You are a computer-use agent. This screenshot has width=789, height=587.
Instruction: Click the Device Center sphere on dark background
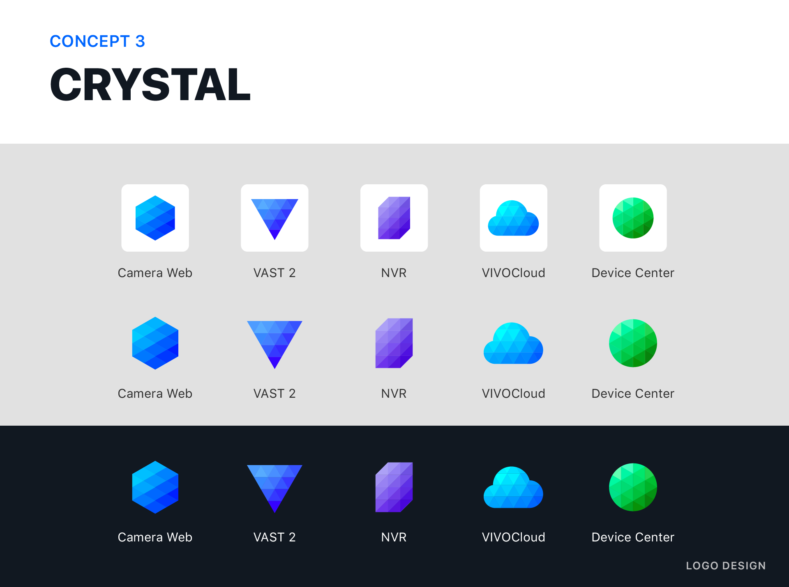[x=633, y=487]
